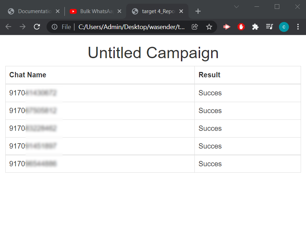The image size is (306, 234).
Task: Bookmark this page with star icon
Action: tap(209, 27)
